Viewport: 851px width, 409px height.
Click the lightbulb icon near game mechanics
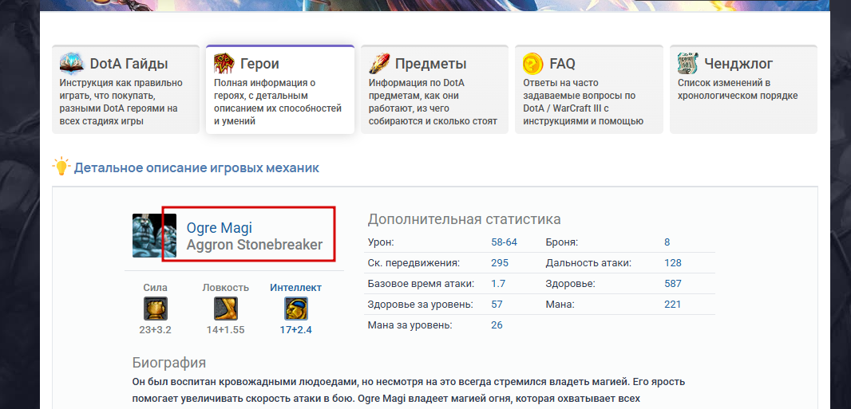click(x=61, y=167)
